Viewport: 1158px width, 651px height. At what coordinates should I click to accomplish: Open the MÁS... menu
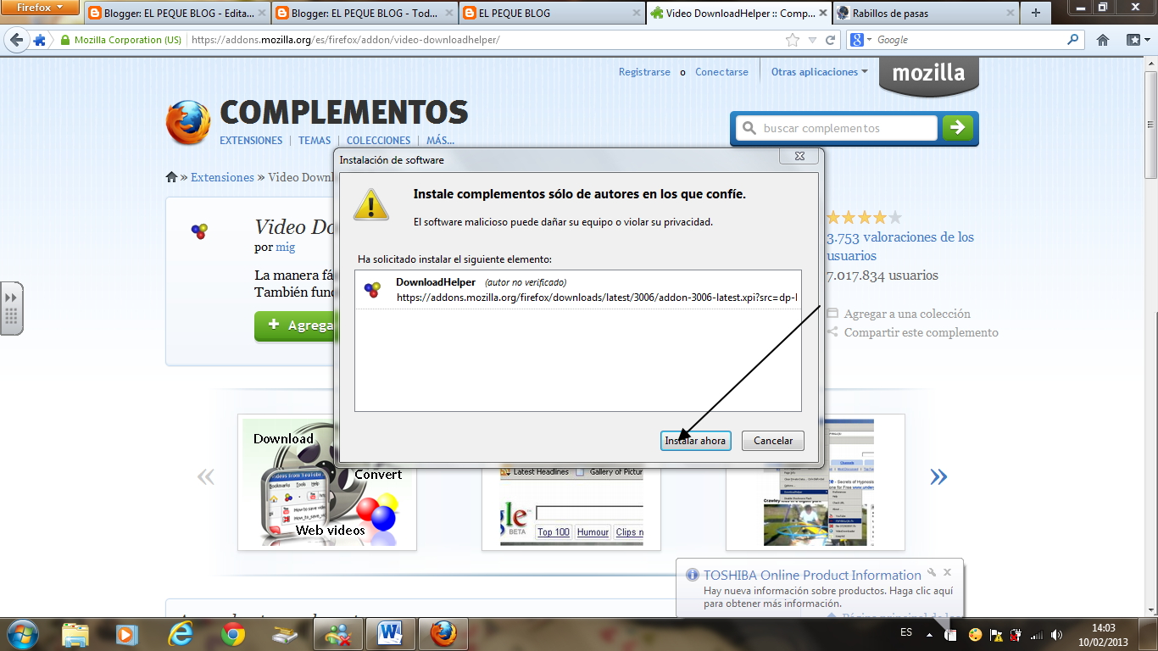click(440, 141)
